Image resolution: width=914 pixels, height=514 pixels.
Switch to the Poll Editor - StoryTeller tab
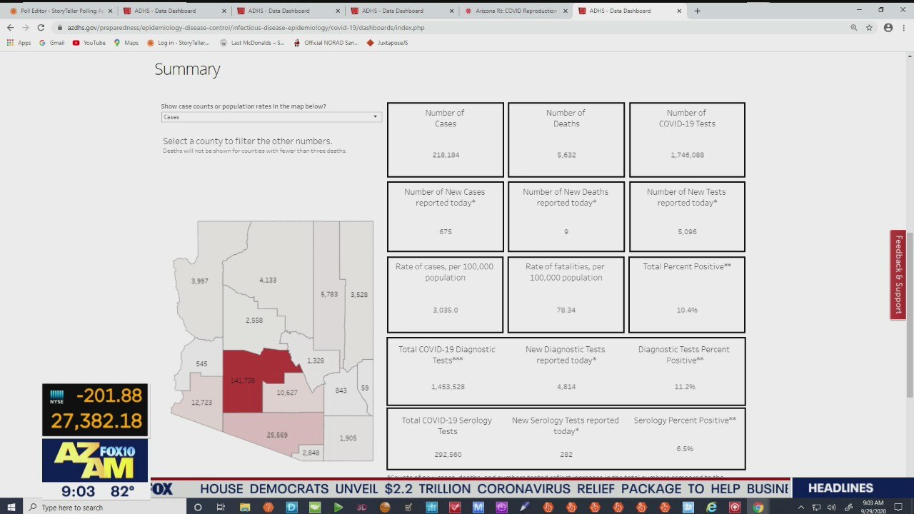pos(57,11)
